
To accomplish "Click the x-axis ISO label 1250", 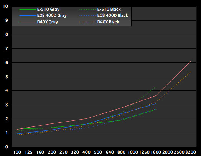I will 144,152.
